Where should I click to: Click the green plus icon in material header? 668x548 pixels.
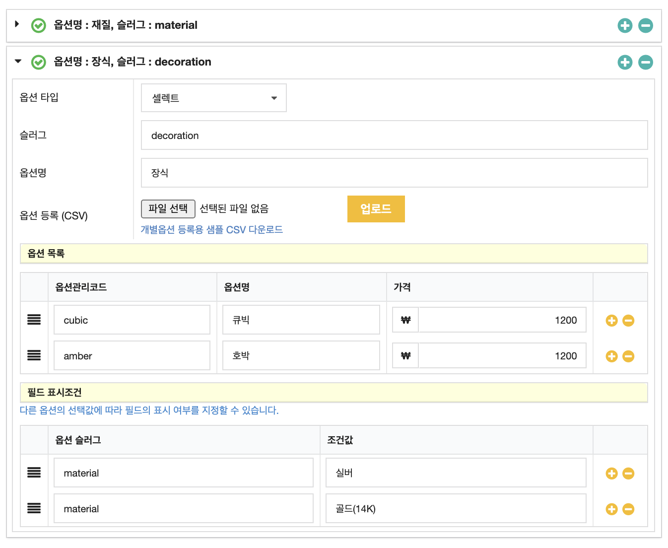click(x=625, y=25)
